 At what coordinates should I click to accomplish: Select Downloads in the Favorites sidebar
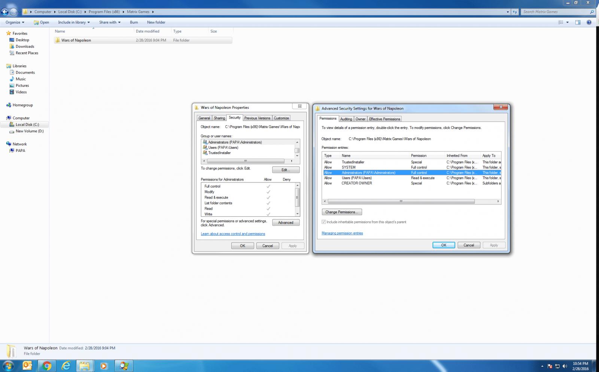pos(25,46)
